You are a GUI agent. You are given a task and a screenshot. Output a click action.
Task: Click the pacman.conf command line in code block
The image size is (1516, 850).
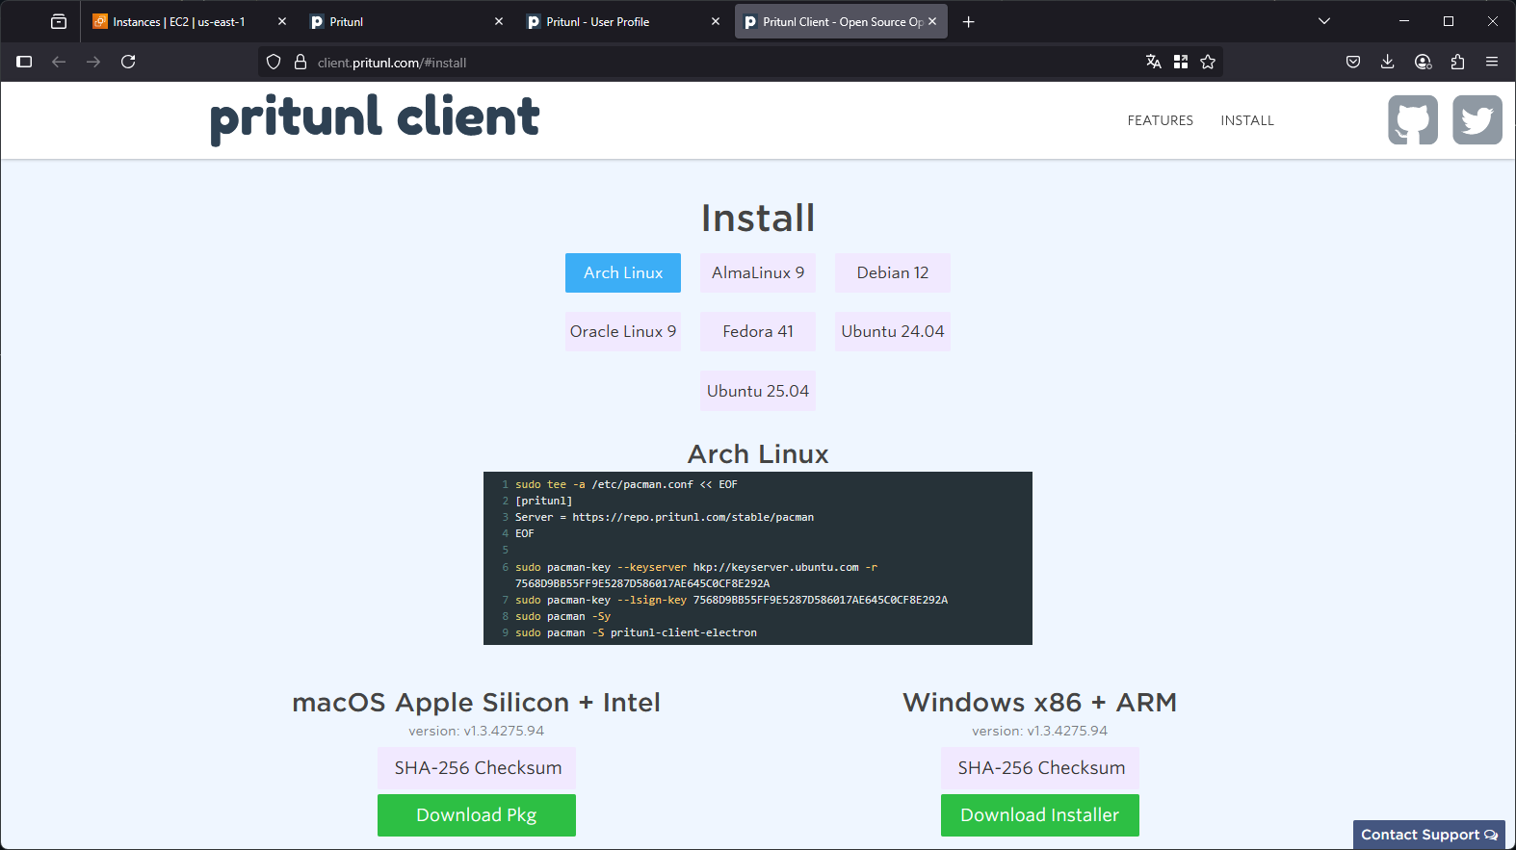click(626, 484)
